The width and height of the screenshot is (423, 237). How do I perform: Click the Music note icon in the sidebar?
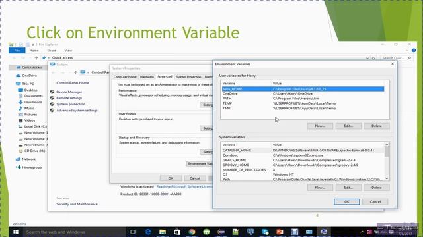[x=20, y=108]
